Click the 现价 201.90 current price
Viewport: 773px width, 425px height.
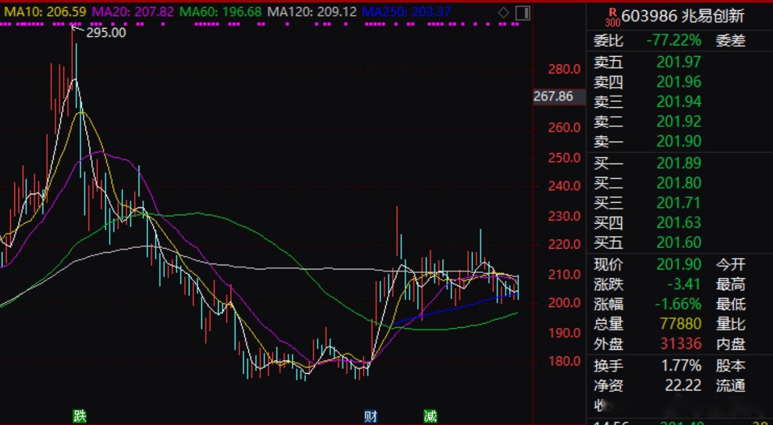point(678,265)
